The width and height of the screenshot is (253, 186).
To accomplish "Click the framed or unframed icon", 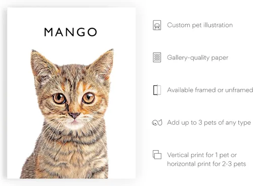I will pyautogui.click(x=157, y=90).
